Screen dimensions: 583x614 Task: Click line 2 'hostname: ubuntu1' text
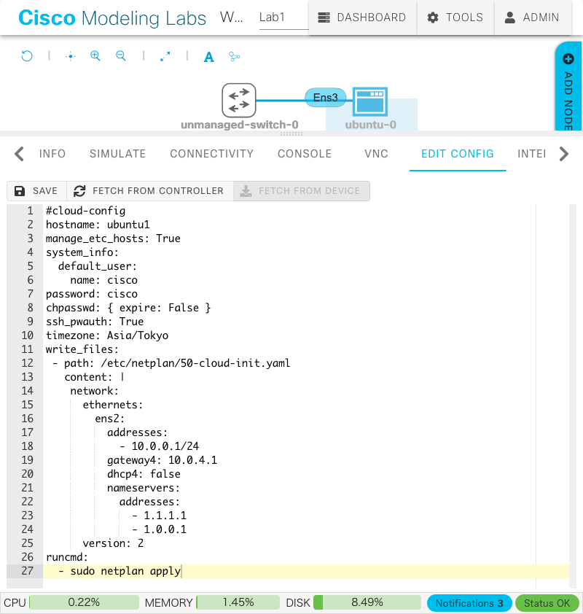click(x=98, y=225)
